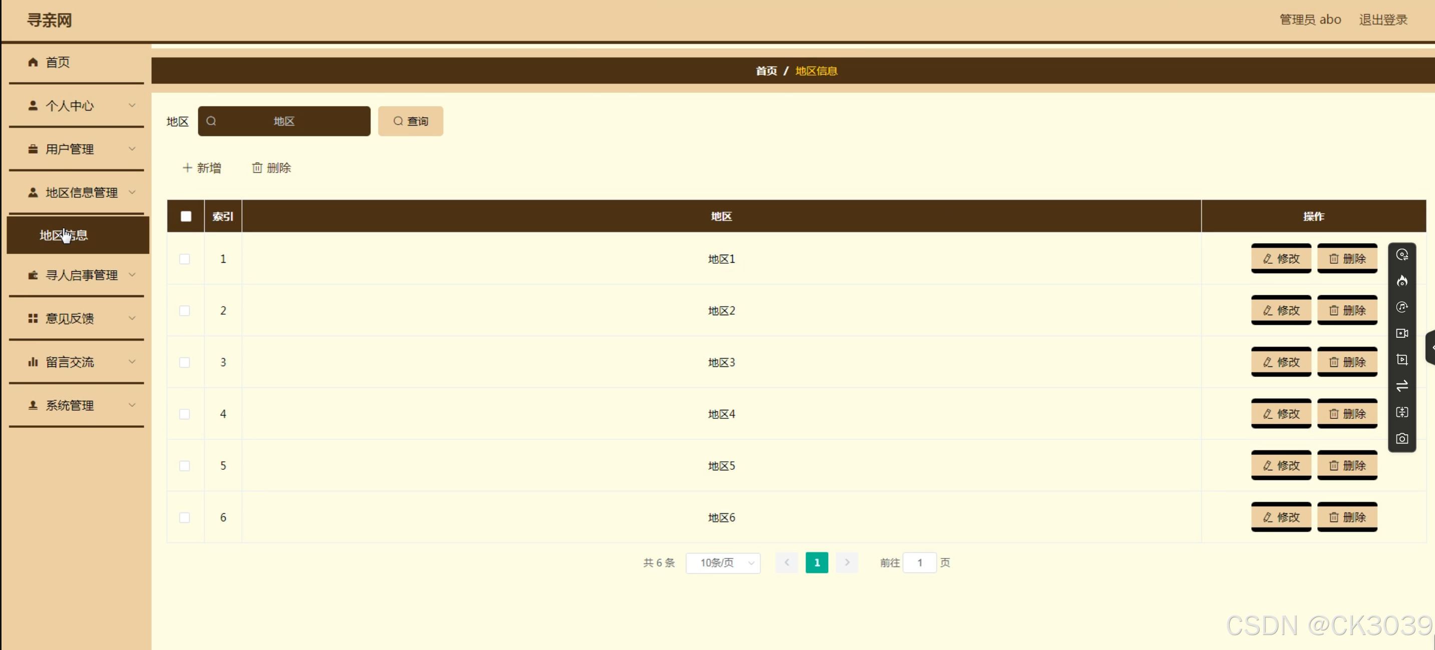Click the home icon beside 首页 in sidebar

33,62
